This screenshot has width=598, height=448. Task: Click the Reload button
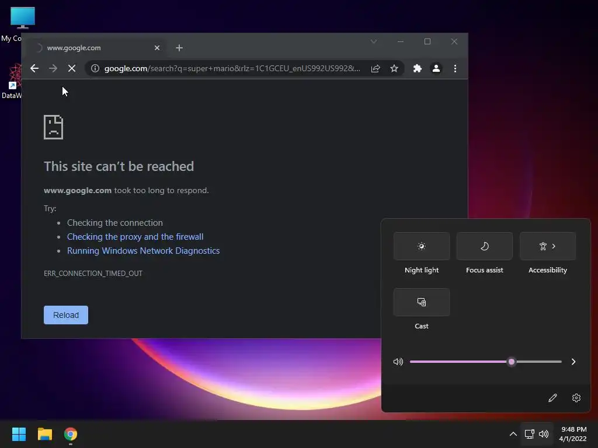(66, 315)
